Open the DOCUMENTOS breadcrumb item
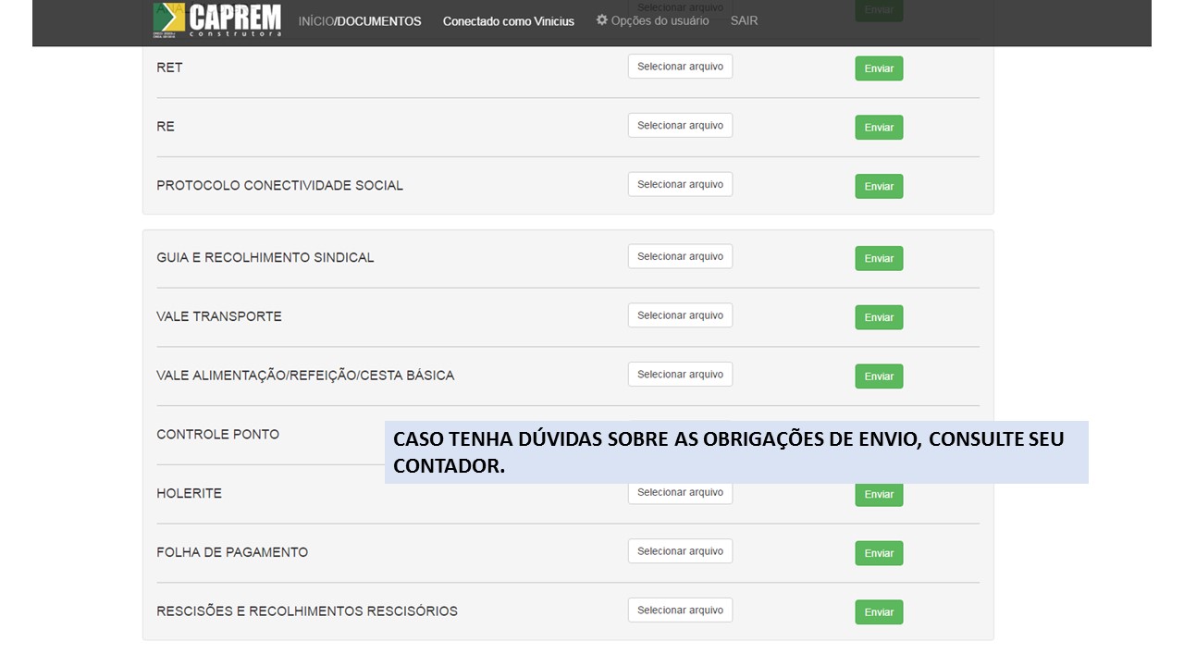 [x=379, y=21]
